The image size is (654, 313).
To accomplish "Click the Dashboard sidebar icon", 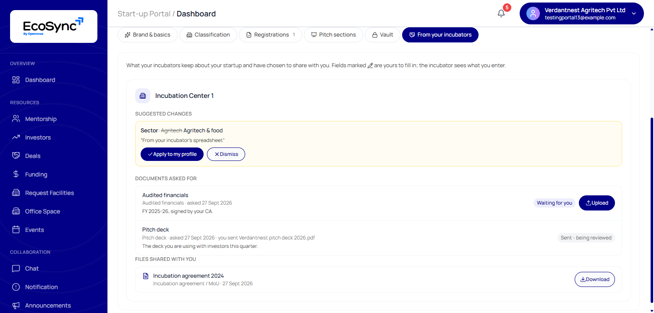I will point(16,80).
